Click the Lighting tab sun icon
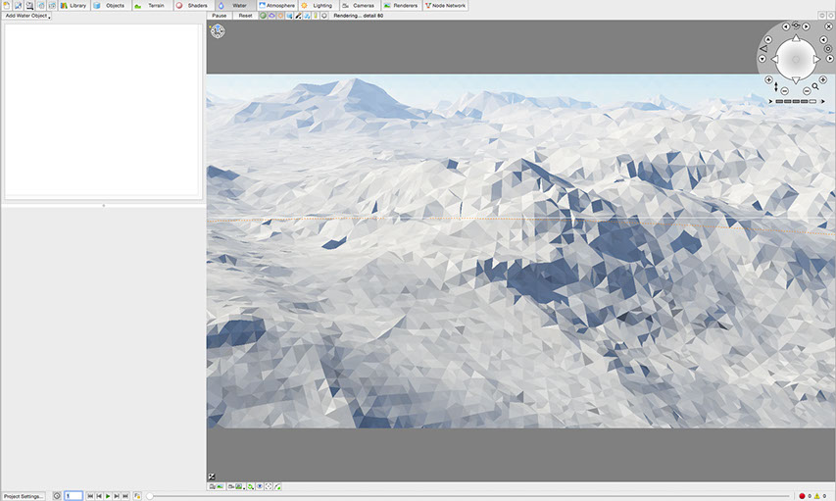Viewport: 836px width, 501px height. click(304, 6)
